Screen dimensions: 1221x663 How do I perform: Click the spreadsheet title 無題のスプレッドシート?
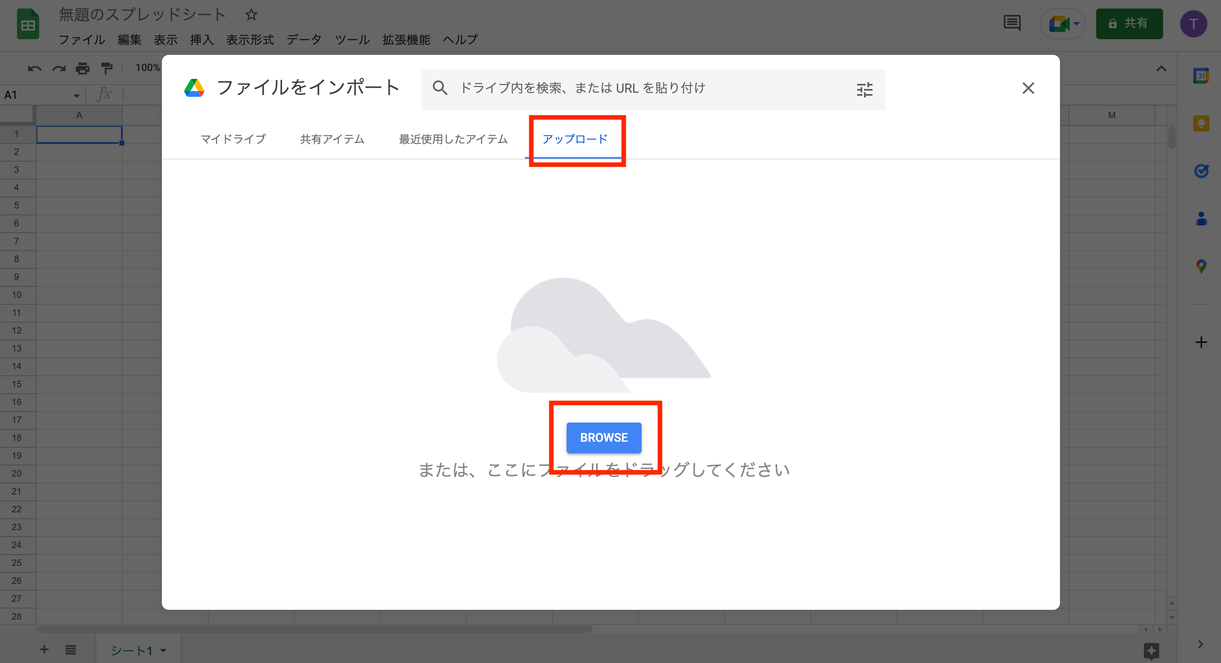142,14
